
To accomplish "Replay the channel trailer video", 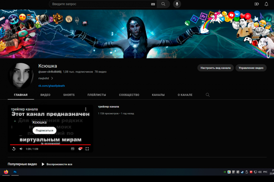I will click(x=14, y=149).
